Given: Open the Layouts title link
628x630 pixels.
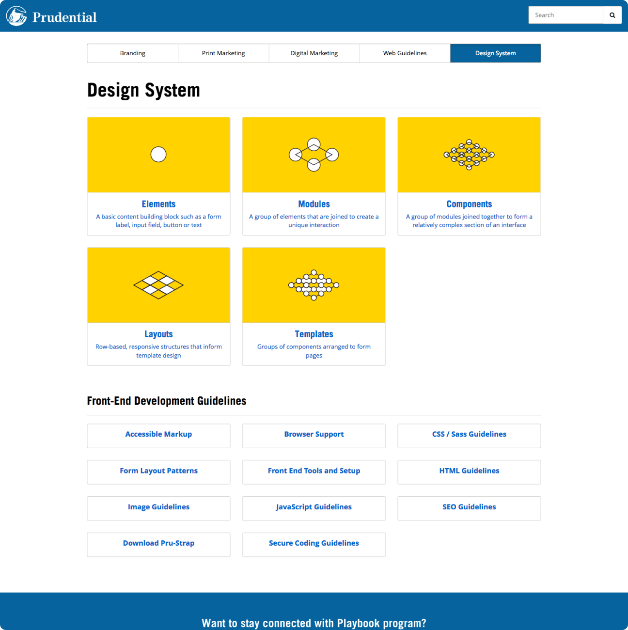Looking at the screenshot, I should point(158,334).
